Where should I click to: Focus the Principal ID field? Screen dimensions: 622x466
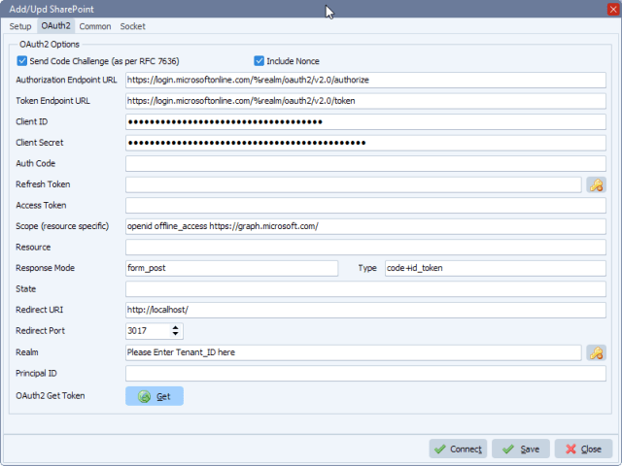tap(365, 373)
